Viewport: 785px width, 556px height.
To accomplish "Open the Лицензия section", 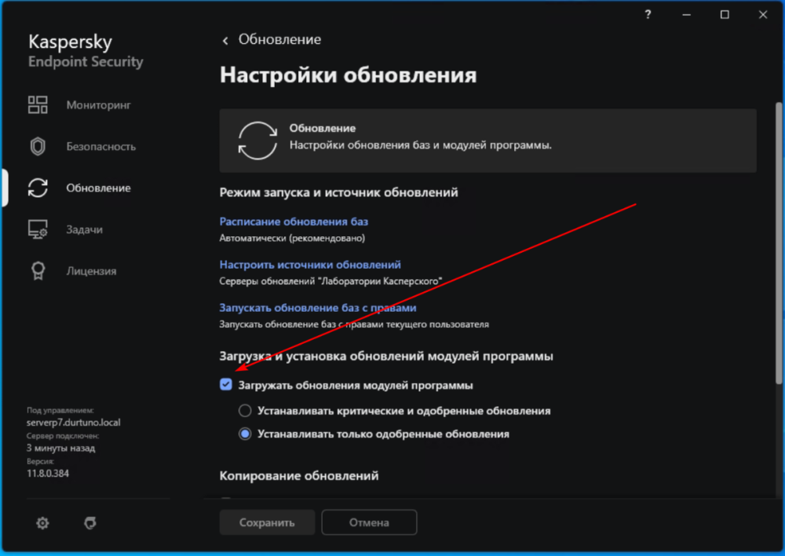I will pyautogui.click(x=91, y=271).
